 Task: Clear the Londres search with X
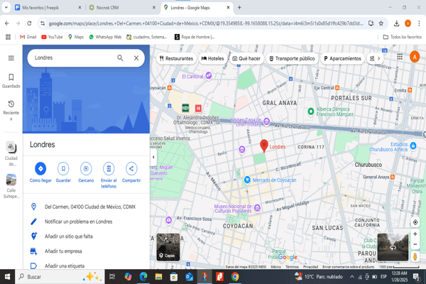tap(136, 58)
